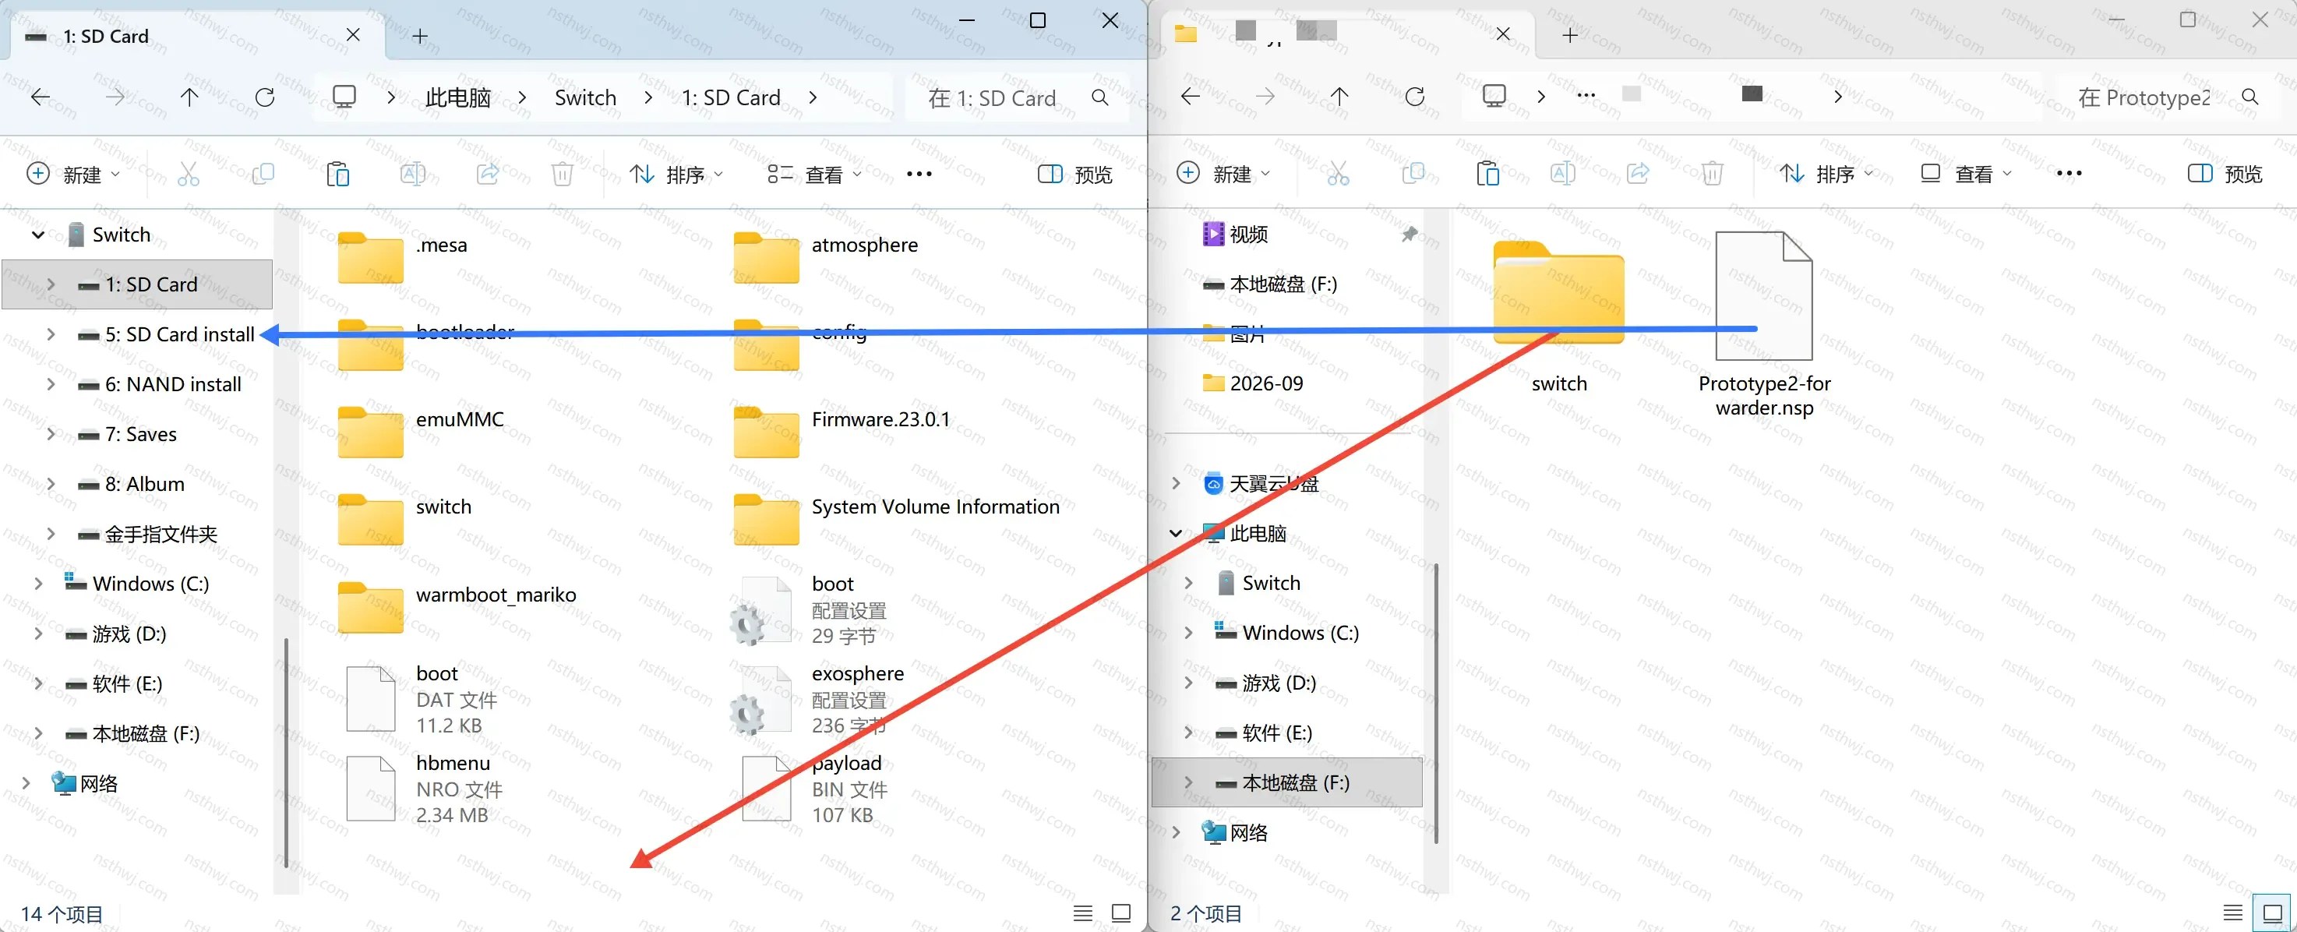Select the hbmenu NRO file
Image resolution: width=2297 pixels, height=932 pixels.
[425, 789]
